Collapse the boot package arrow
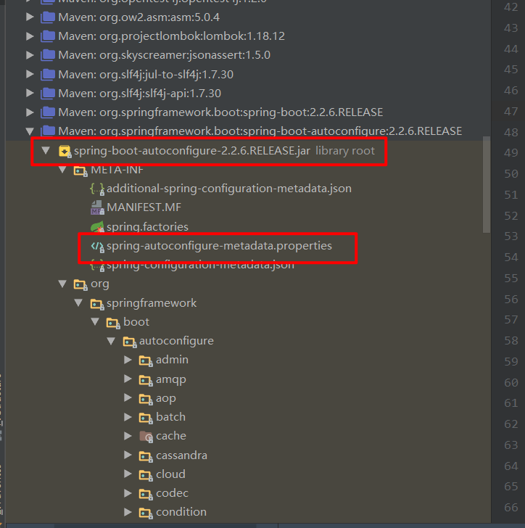 [95, 321]
